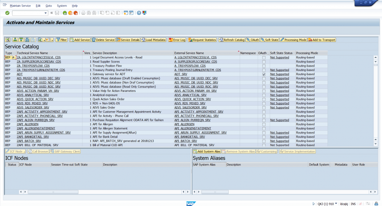Click the Details magnifier icon in catalog toolbar
The width and height of the screenshot is (382, 206).
[x=8, y=40]
